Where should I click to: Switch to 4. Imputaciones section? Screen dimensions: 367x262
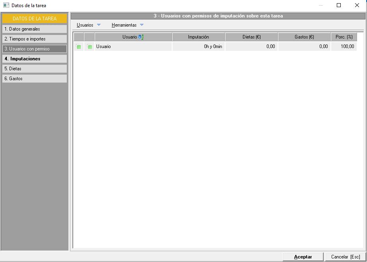pyautogui.click(x=34, y=59)
